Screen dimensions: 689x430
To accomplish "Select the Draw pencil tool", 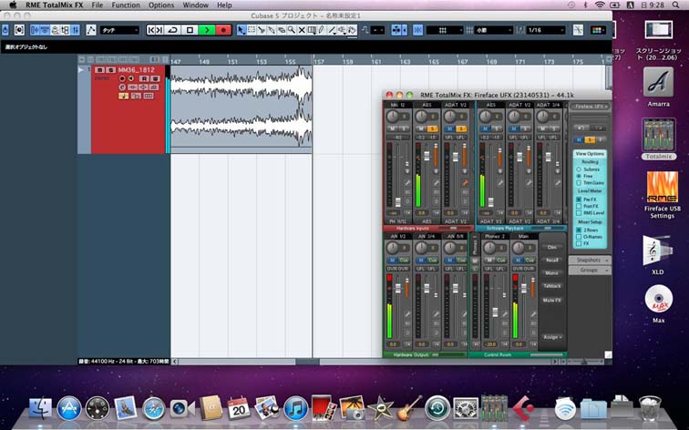I will pyautogui.click(x=322, y=30).
